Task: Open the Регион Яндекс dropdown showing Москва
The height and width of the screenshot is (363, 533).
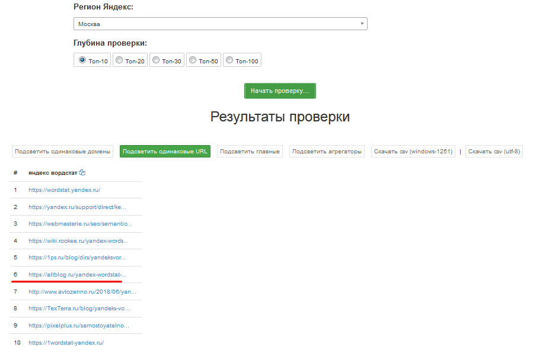Action: coord(220,24)
